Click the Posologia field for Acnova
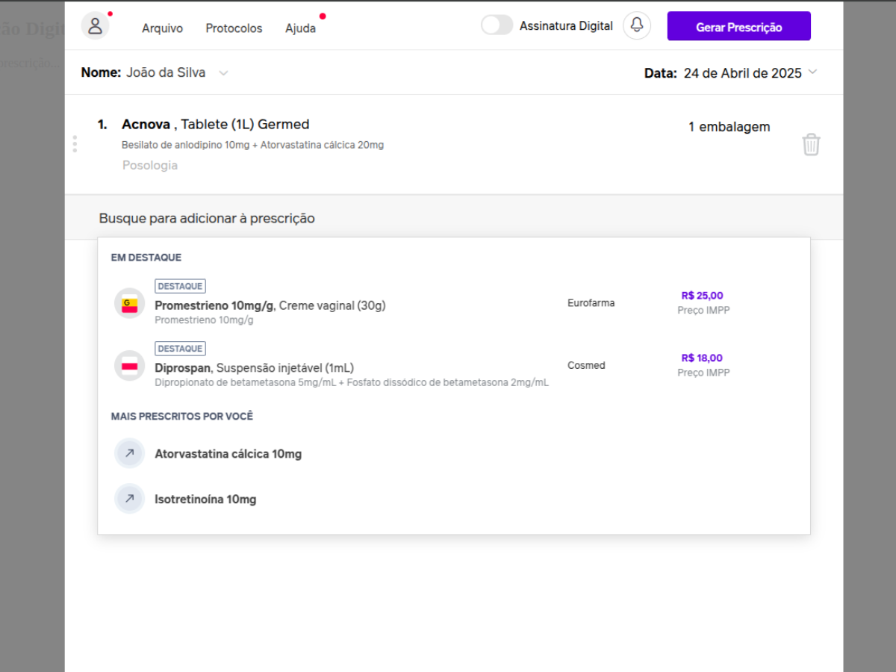Image resolution: width=896 pixels, height=672 pixels. [150, 165]
